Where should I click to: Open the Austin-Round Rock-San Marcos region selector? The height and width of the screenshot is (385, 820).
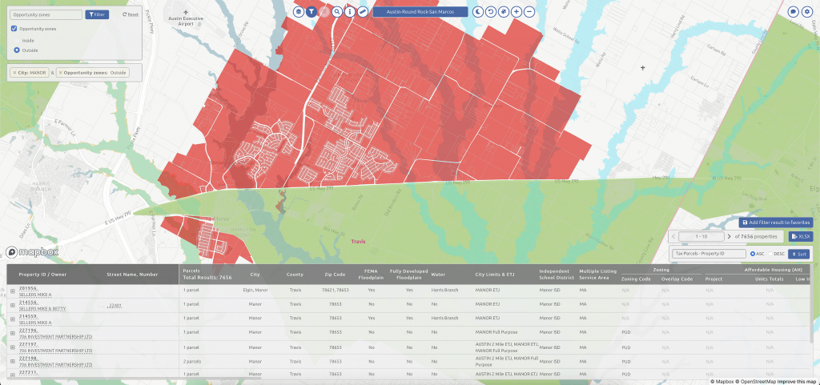tap(420, 11)
